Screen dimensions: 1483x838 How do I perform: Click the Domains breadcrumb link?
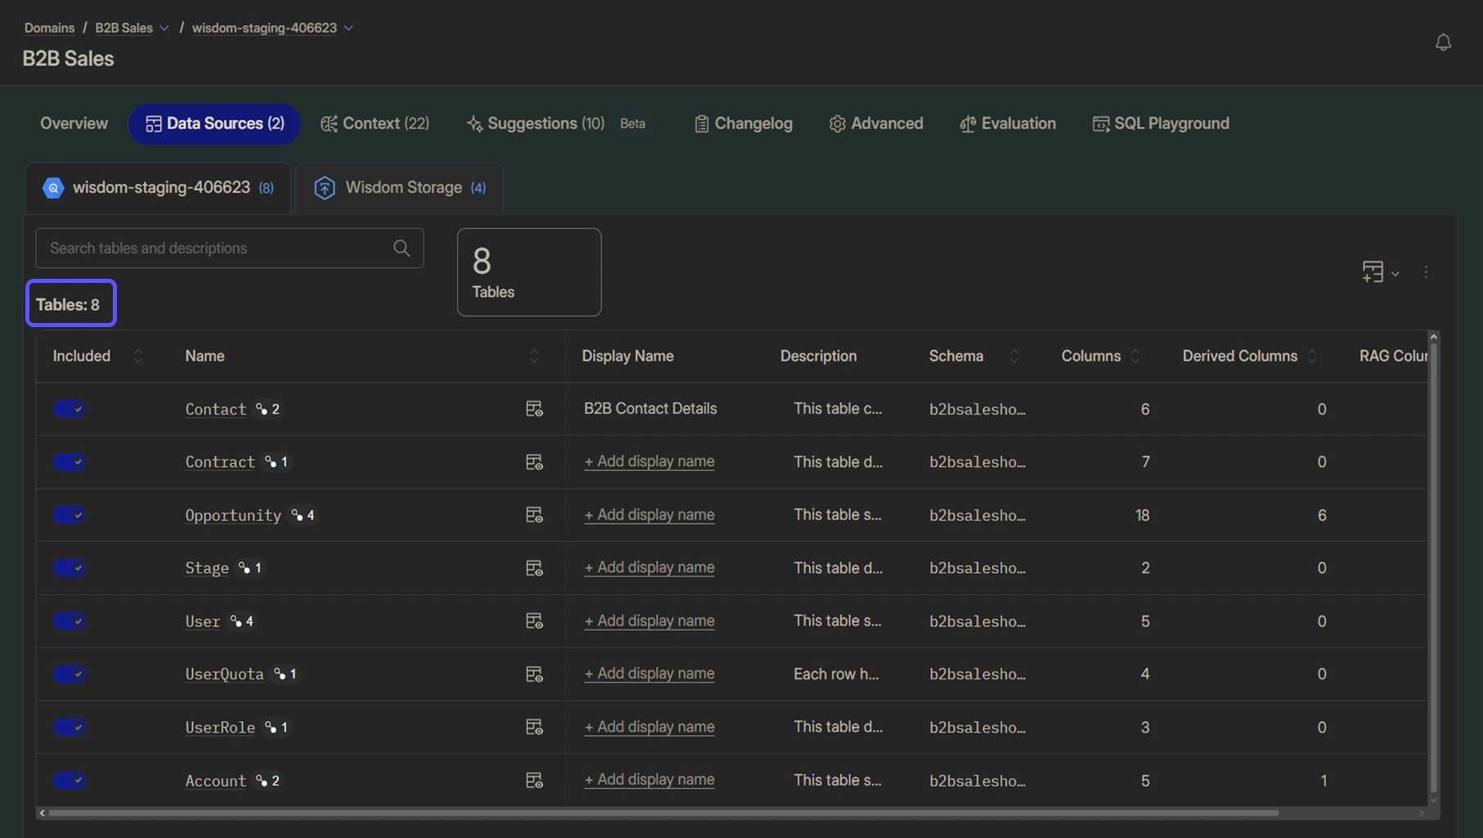pos(49,28)
